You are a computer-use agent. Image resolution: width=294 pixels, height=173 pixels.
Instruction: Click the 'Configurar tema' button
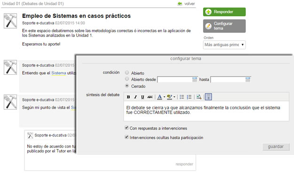tap(224, 26)
